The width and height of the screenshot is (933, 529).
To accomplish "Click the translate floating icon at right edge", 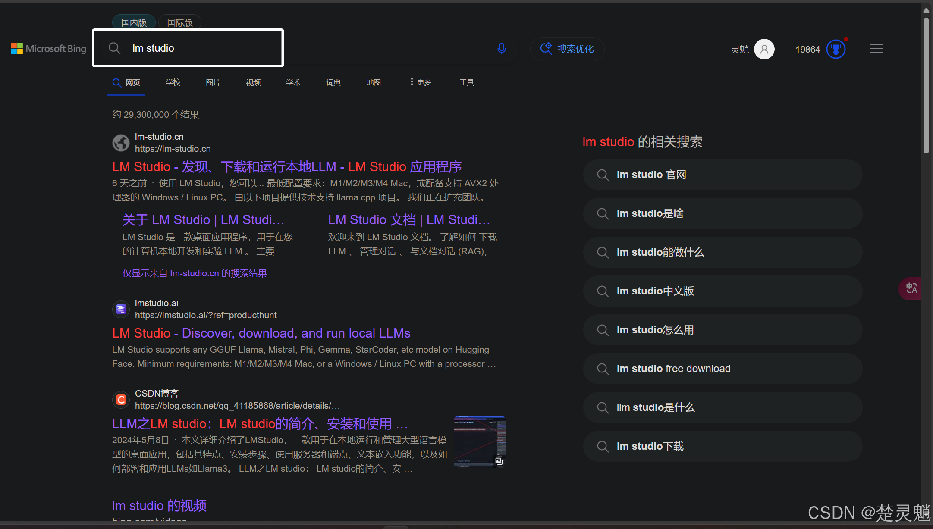I will (x=911, y=288).
